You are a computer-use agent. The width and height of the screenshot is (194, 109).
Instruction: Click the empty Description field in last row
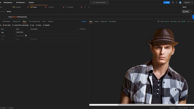click(x=58, y=39)
